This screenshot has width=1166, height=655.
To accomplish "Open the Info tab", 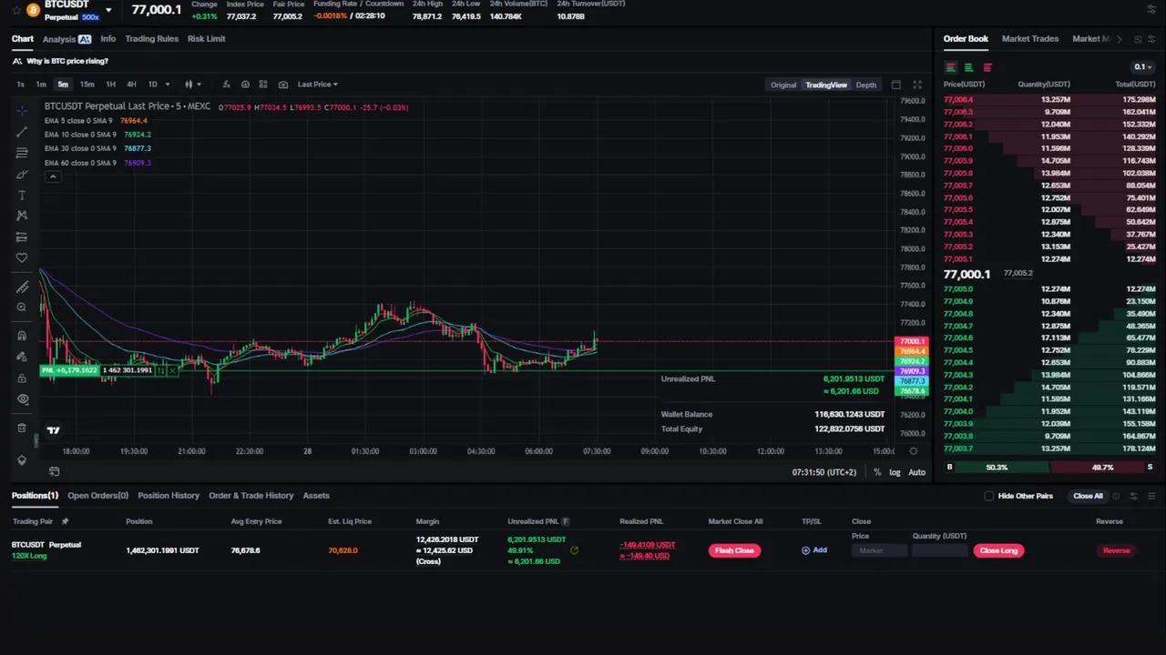I will click(107, 39).
